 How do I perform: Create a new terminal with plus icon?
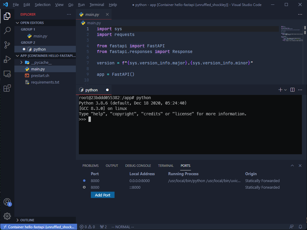(280, 90)
